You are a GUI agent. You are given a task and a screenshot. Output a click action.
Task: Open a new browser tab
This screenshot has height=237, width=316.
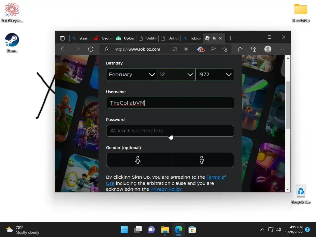point(231,38)
